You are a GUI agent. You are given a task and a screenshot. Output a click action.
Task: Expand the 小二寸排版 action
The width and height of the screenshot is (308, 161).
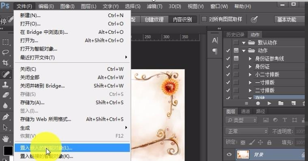[x=250, y=75]
